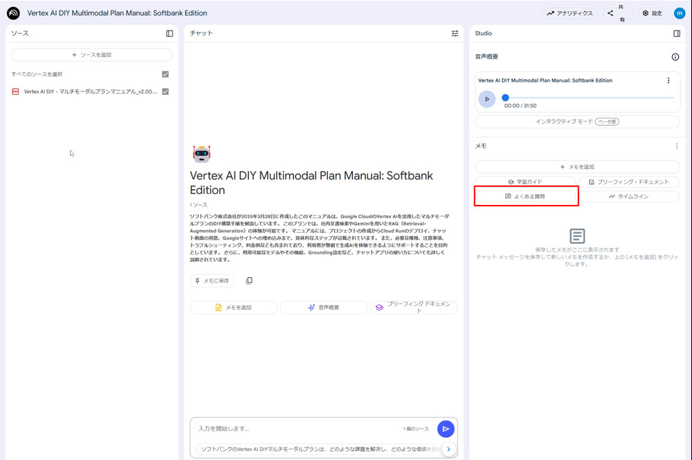Toggle the select all sources checkbox

pyautogui.click(x=165, y=74)
